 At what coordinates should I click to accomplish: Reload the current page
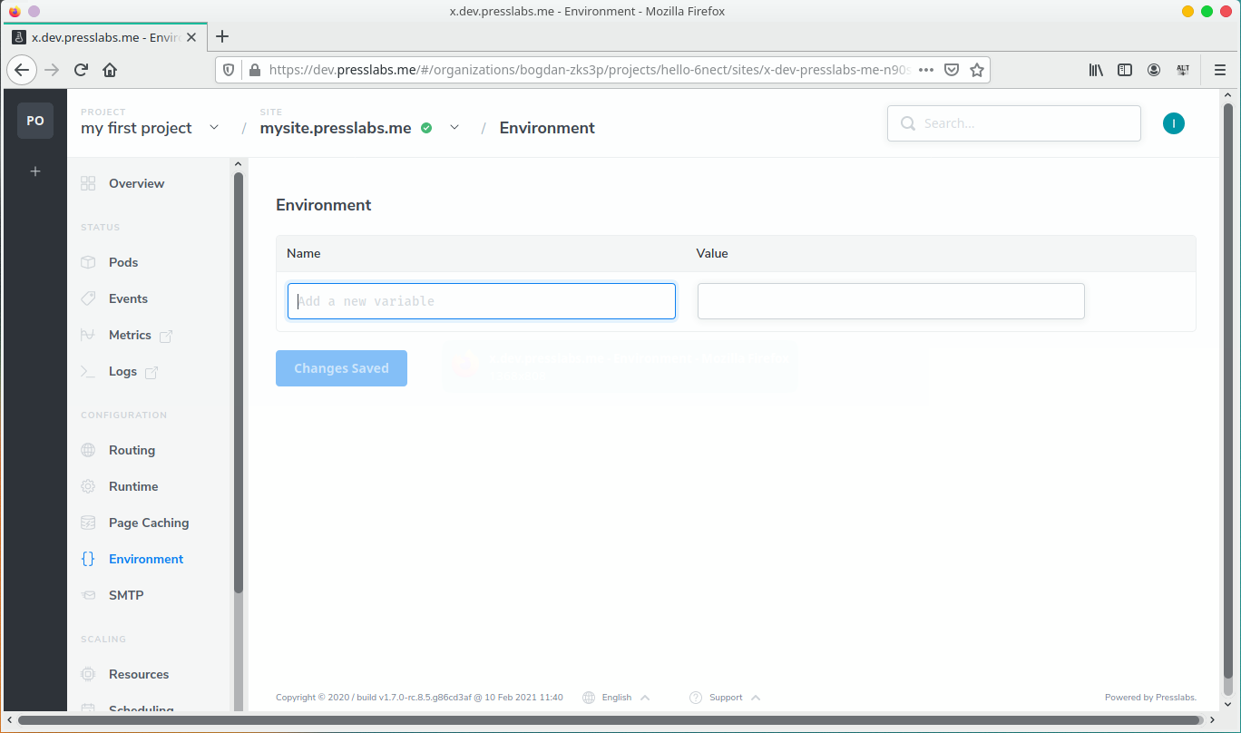(81, 70)
